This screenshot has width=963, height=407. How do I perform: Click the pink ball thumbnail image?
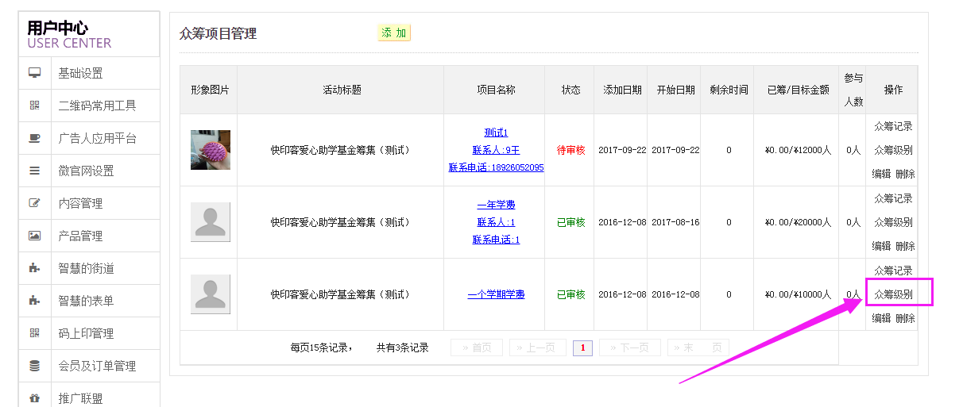pyautogui.click(x=211, y=150)
